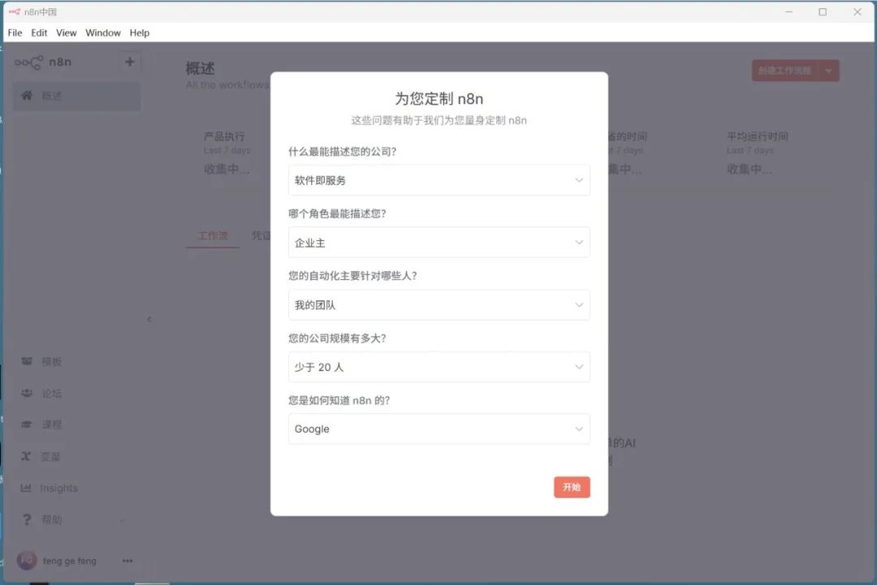Open the 创建工作流程 split-button arrow
The image size is (877, 585).
(828, 71)
